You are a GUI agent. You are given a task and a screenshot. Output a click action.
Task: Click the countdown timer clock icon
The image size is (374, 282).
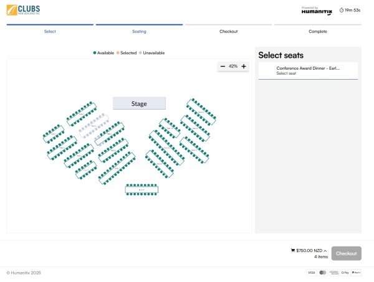click(341, 11)
